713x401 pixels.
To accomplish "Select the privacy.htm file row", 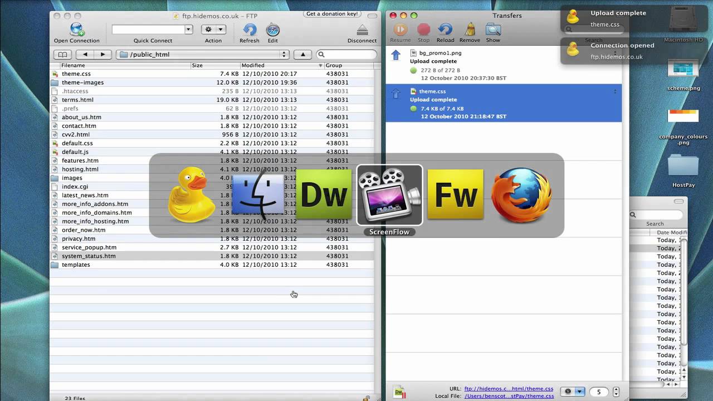I will click(212, 238).
